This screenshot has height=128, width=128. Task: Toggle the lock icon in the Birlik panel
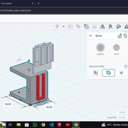click(120, 36)
